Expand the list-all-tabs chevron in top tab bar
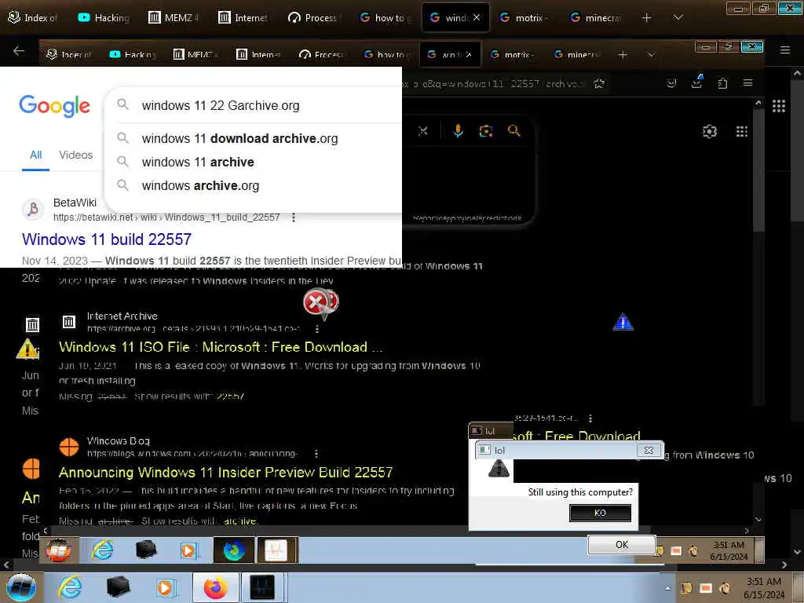This screenshot has width=804, height=603. (x=678, y=17)
